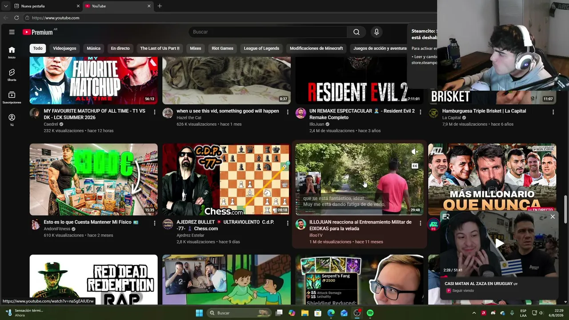Image resolution: width=569 pixels, height=320 pixels.
Task: Open File Explorer from the taskbar
Action: [305, 313]
